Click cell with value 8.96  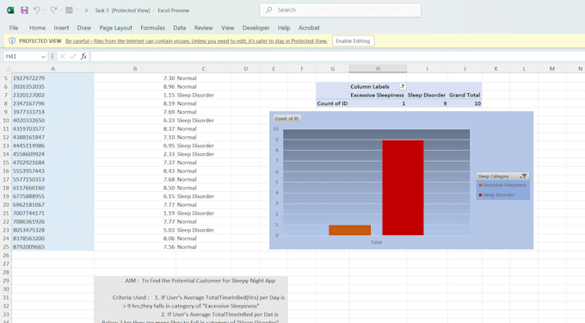point(135,87)
